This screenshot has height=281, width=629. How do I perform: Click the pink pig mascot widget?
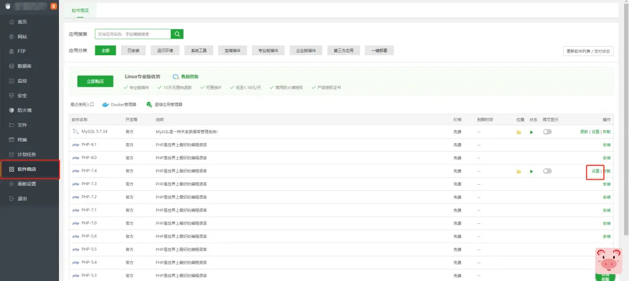(x=609, y=261)
